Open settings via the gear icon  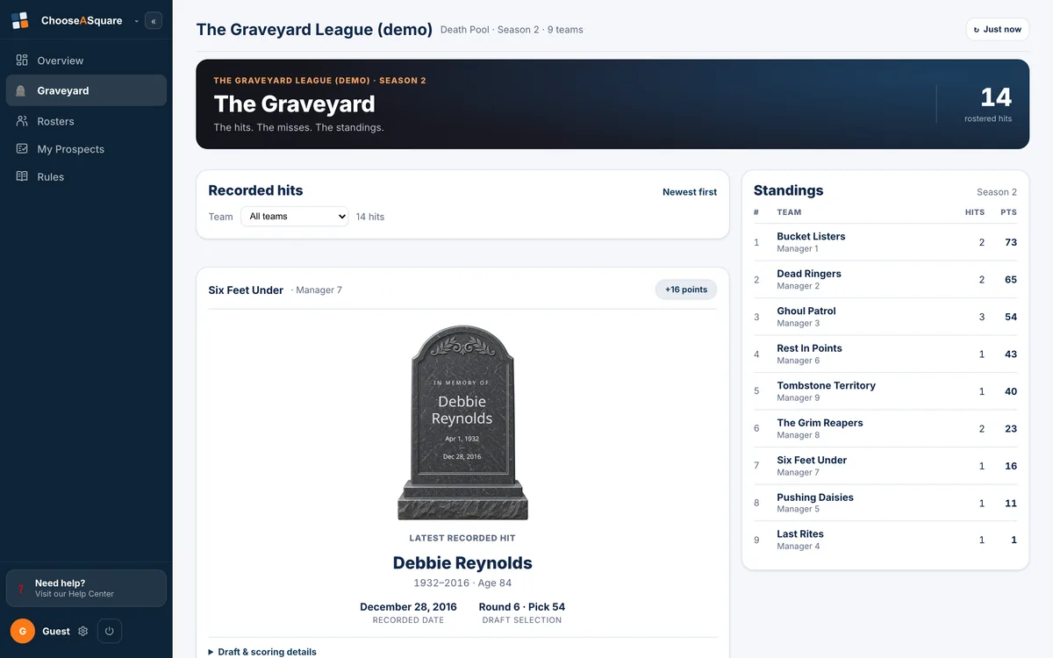83,631
